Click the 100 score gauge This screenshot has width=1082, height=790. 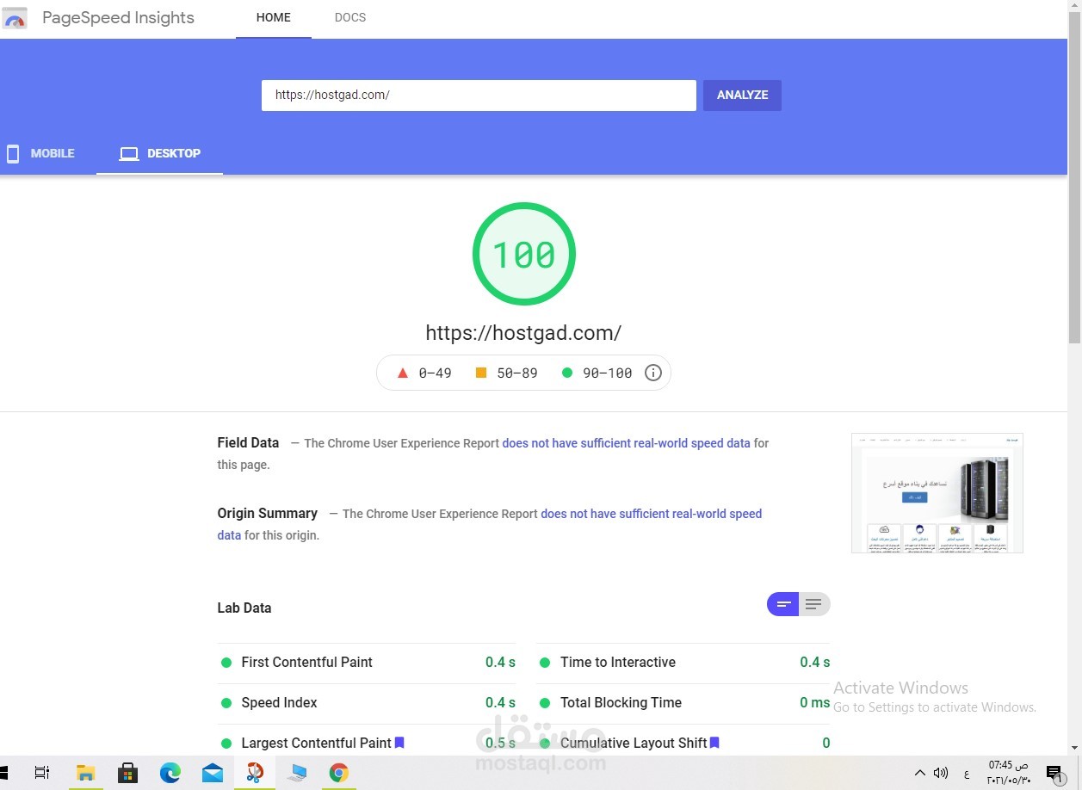pyautogui.click(x=523, y=254)
